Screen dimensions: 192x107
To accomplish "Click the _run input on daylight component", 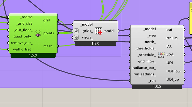I will coord(152,81).
